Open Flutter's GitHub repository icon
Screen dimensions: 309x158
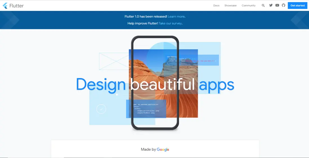[x=283, y=5]
